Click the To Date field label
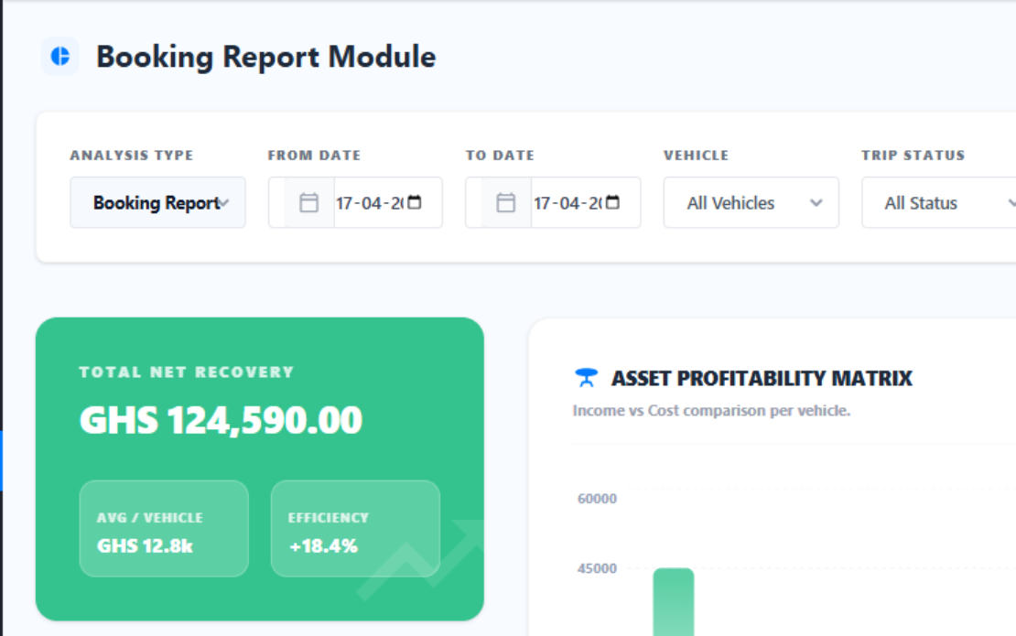The image size is (1016, 636). (500, 156)
